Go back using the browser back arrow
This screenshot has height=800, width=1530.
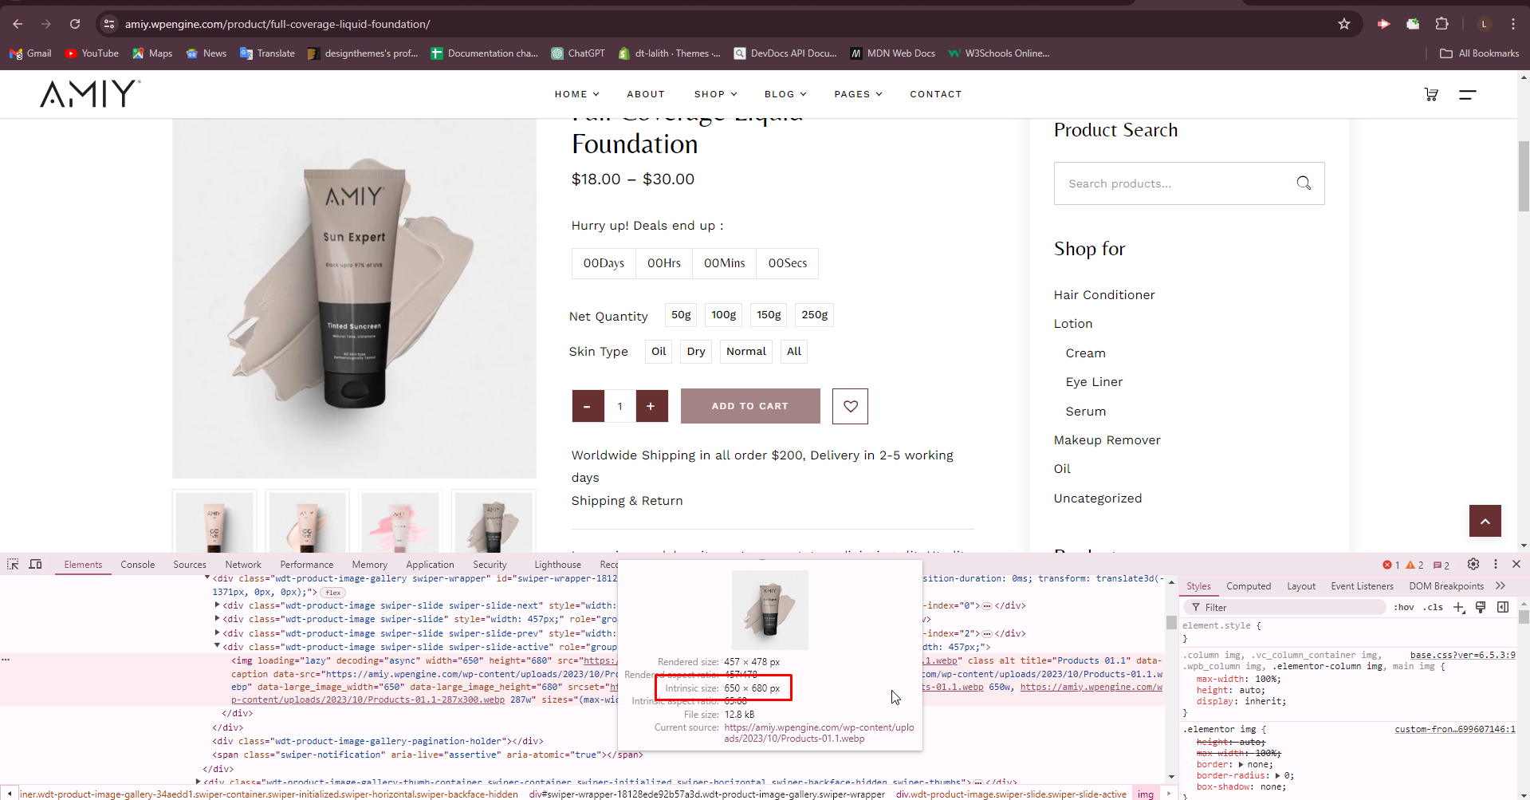(18, 24)
